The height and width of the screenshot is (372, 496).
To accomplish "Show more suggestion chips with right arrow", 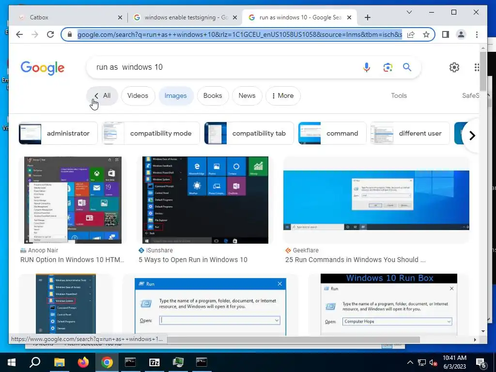I will click(x=472, y=136).
